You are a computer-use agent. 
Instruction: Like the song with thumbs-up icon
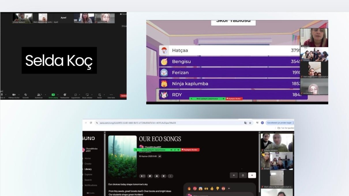click(x=157, y=176)
